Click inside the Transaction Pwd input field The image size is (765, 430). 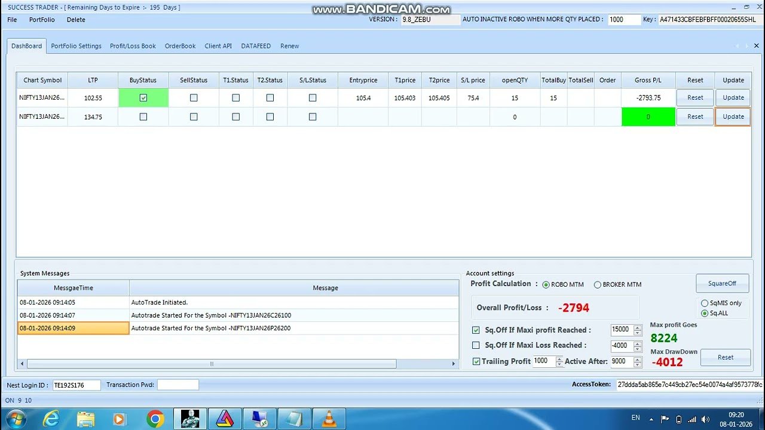pyautogui.click(x=178, y=384)
